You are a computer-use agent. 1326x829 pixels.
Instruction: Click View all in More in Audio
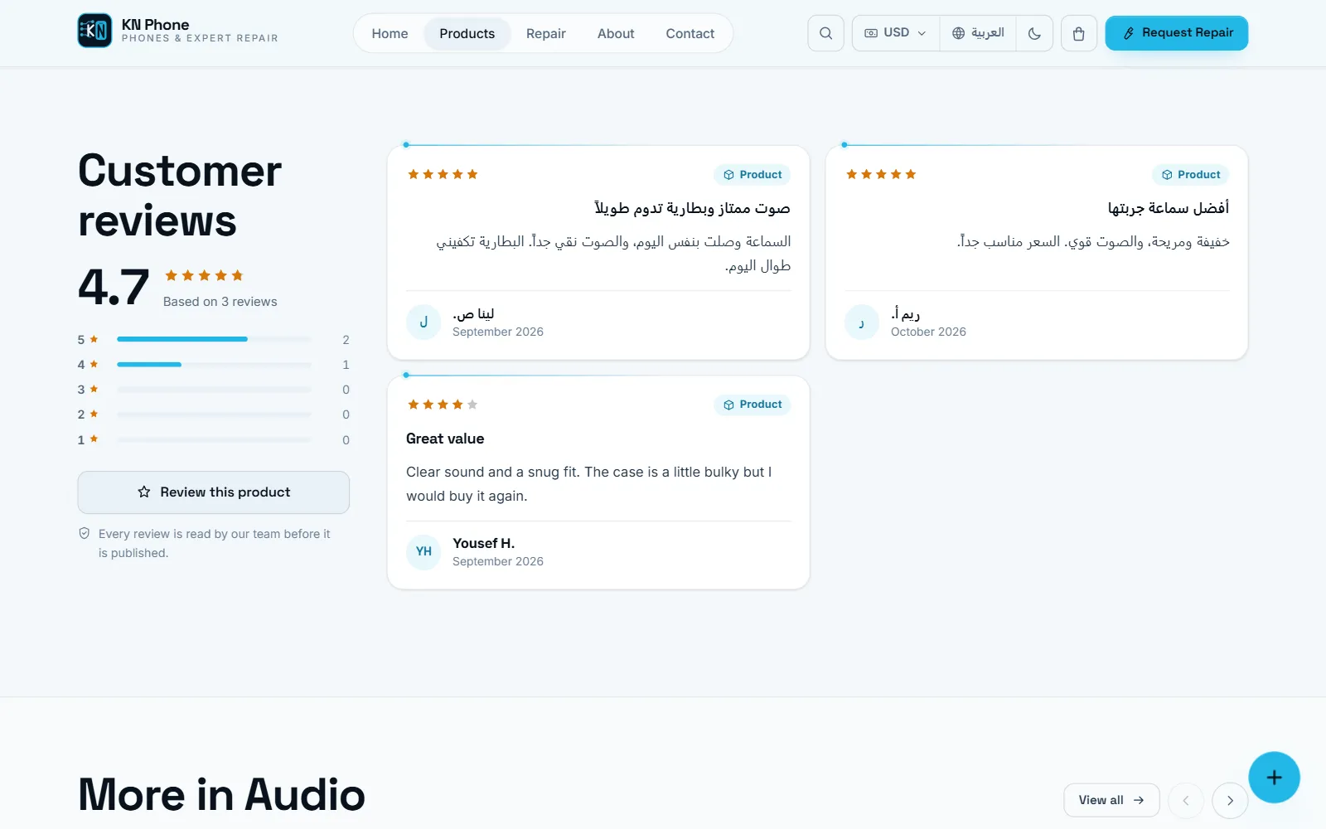pyautogui.click(x=1111, y=800)
